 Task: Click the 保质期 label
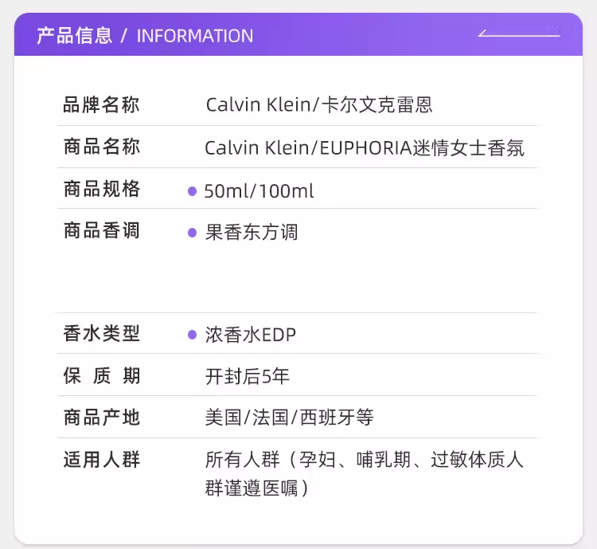click(x=101, y=376)
